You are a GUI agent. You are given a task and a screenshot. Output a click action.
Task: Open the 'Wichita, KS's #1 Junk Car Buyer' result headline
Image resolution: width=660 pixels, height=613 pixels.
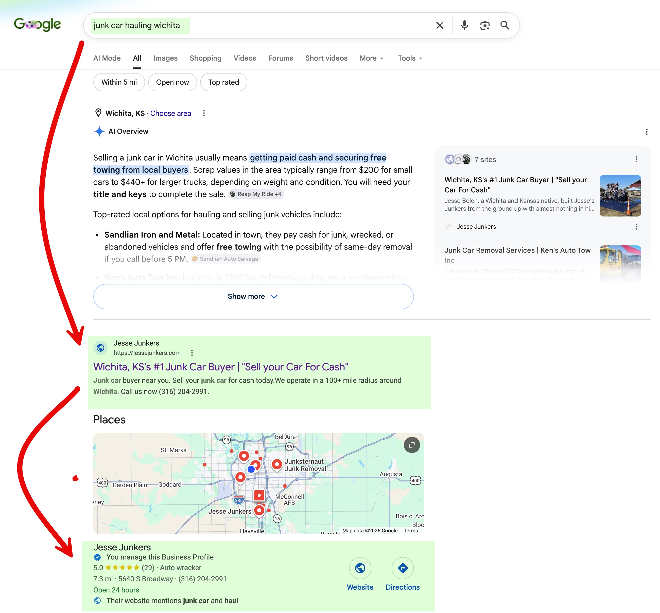[x=221, y=367]
